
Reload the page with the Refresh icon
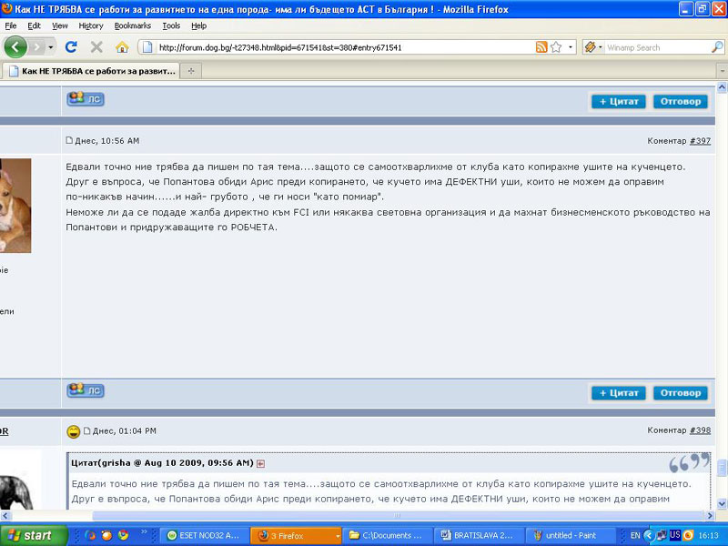(x=71, y=47)
